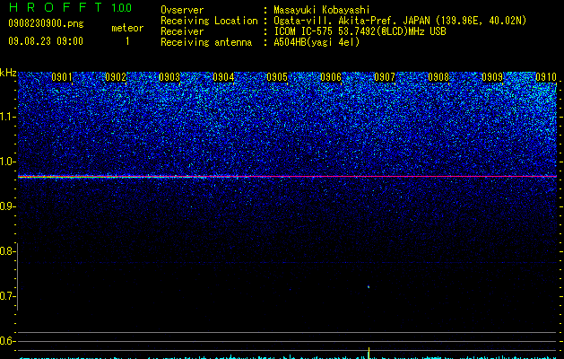Click the kHz axis unit label
Screen dimensions: 564x359
pyautogui.click(x=8, y=73)
